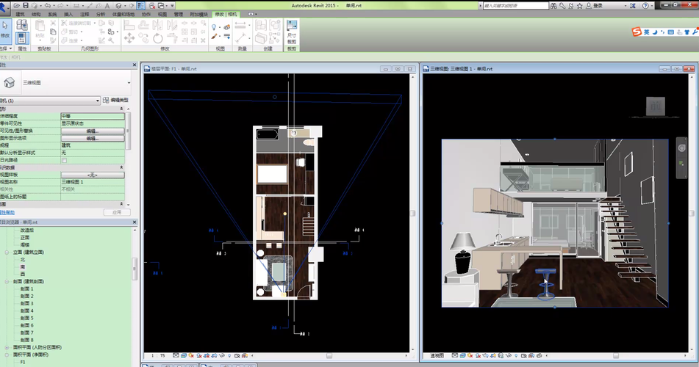Click the Edit Type icon in properties
The width and height of the screenshot is (699, 367).
pos(106,101)
